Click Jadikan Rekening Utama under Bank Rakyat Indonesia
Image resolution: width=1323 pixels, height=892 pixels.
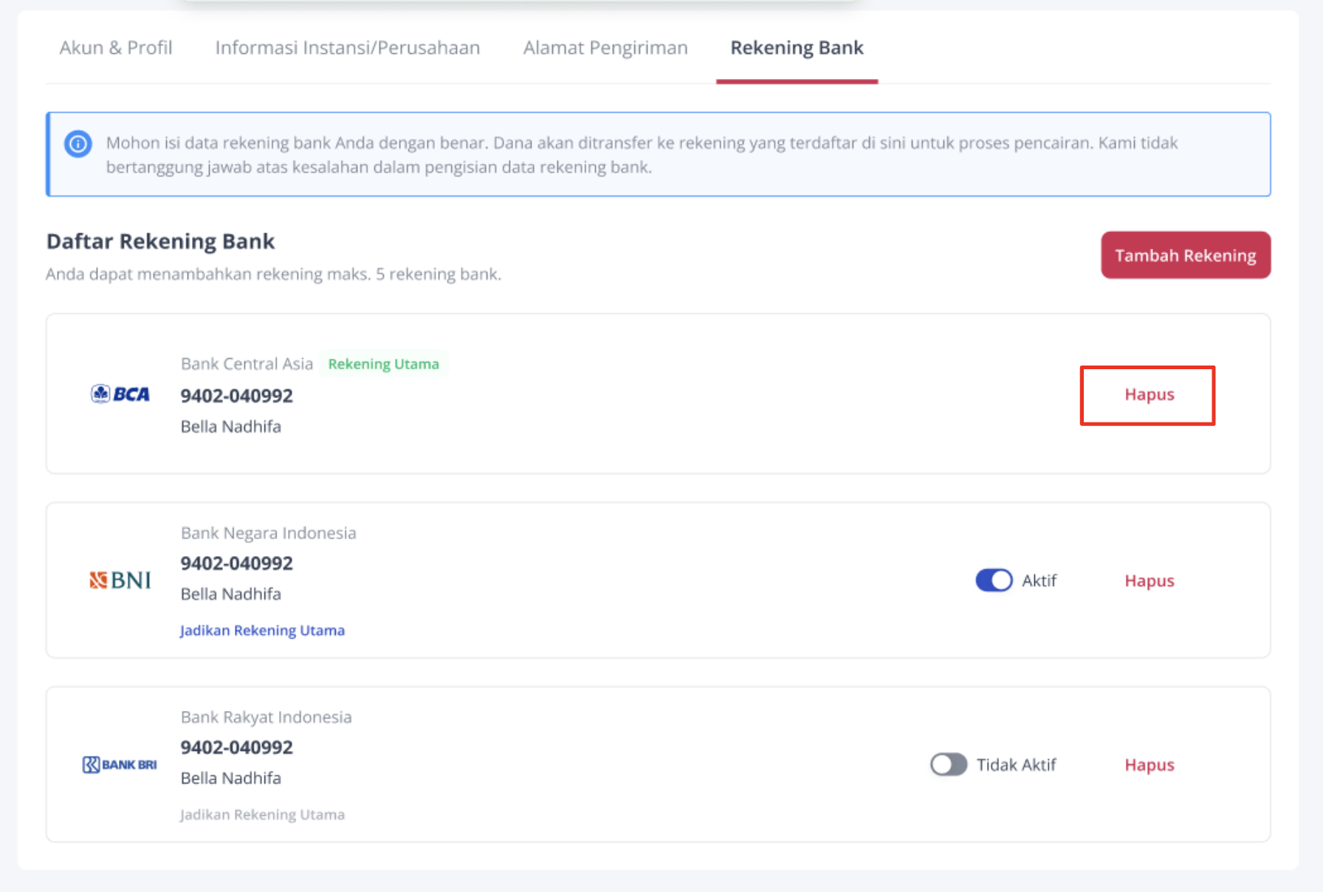click(262, 814)
